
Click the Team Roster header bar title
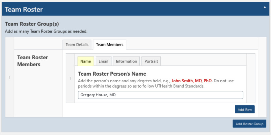24,9
